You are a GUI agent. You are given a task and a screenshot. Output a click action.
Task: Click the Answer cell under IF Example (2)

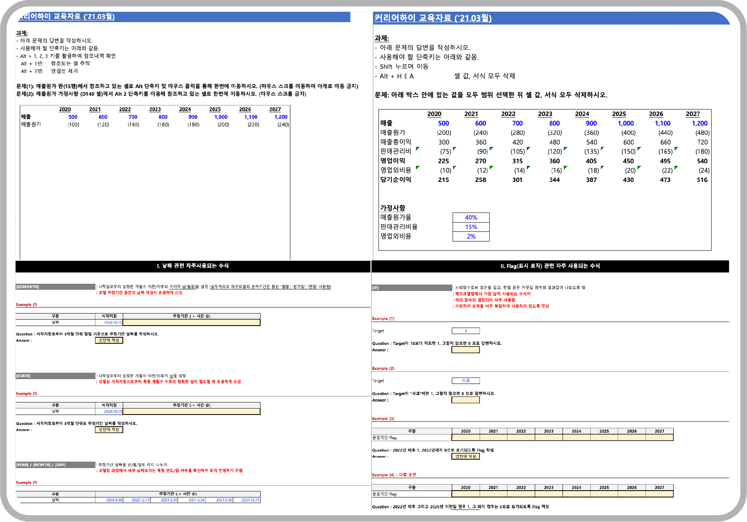[x=466, y=400]
